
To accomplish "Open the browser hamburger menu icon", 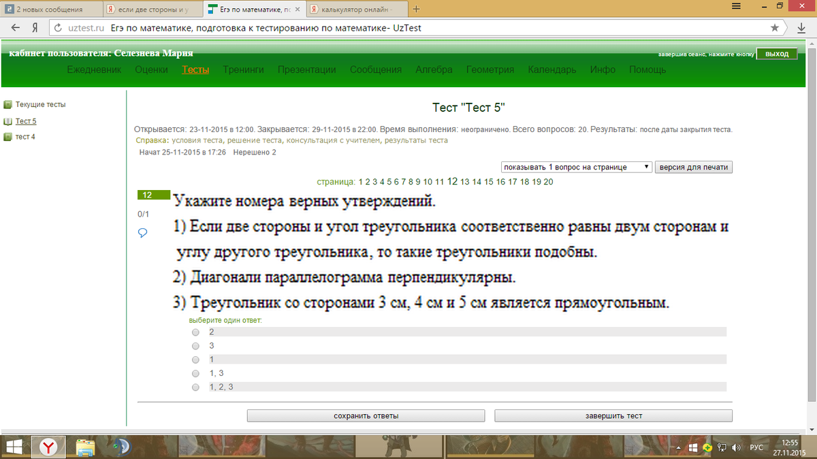I will pos(737,6).
